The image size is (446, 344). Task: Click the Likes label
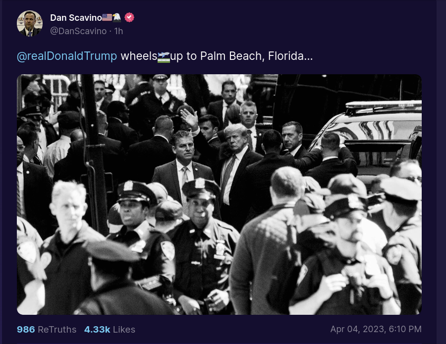[x=124, y=330]
